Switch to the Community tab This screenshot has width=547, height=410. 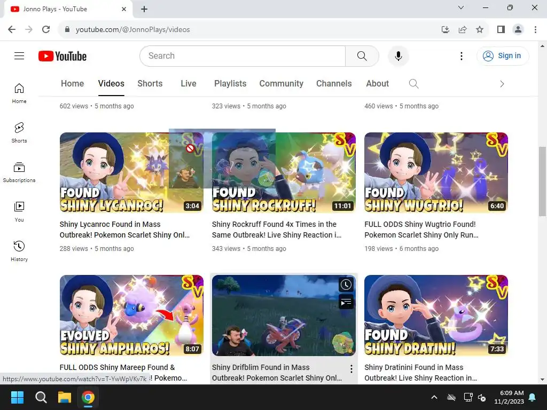[x=281, y=84]
